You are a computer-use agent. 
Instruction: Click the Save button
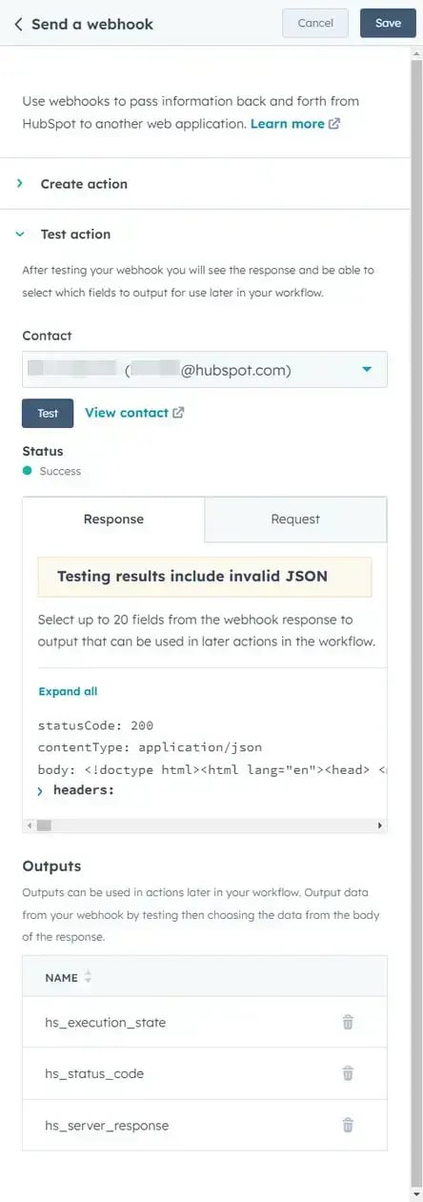tap(388, 23)
